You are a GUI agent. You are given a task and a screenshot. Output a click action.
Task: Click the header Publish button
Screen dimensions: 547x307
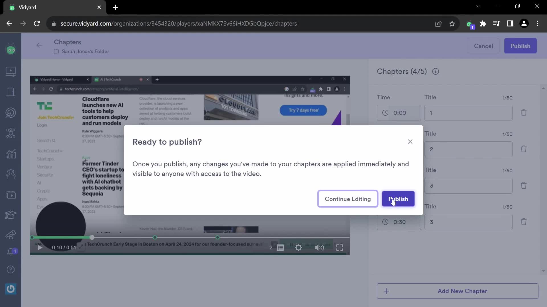520,46
